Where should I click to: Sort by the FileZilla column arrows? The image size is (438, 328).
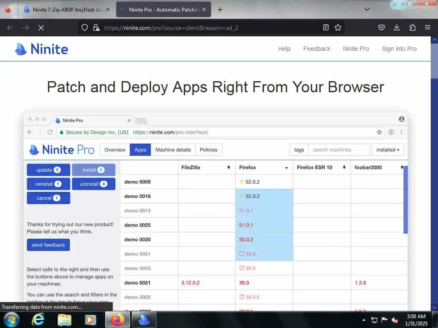(x=228, y=167)
